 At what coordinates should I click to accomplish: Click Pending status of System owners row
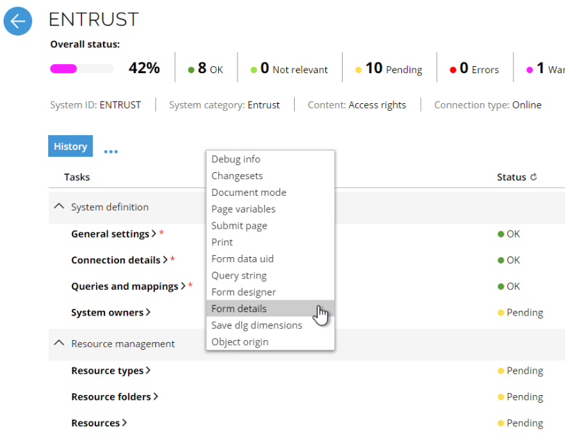click(x=520, y=312)
